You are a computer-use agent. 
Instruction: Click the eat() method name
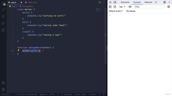24,22
